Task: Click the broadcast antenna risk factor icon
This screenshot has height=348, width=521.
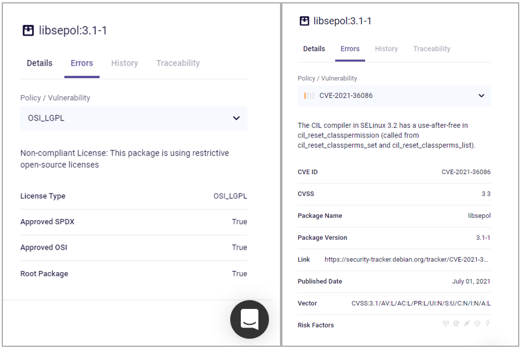Action: coord(446,323)
